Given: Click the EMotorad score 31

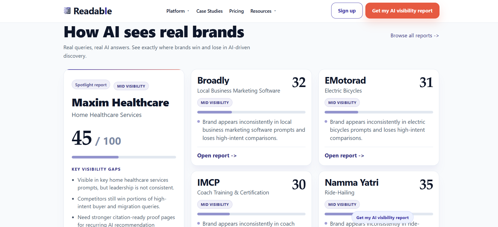Looking at the screenshot, I should (426, 82).
